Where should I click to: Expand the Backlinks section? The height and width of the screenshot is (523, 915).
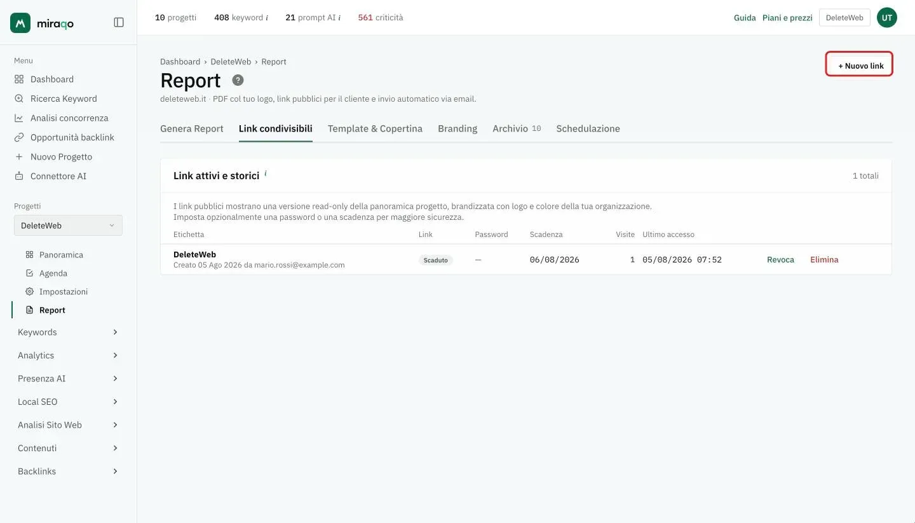[68, 472]
